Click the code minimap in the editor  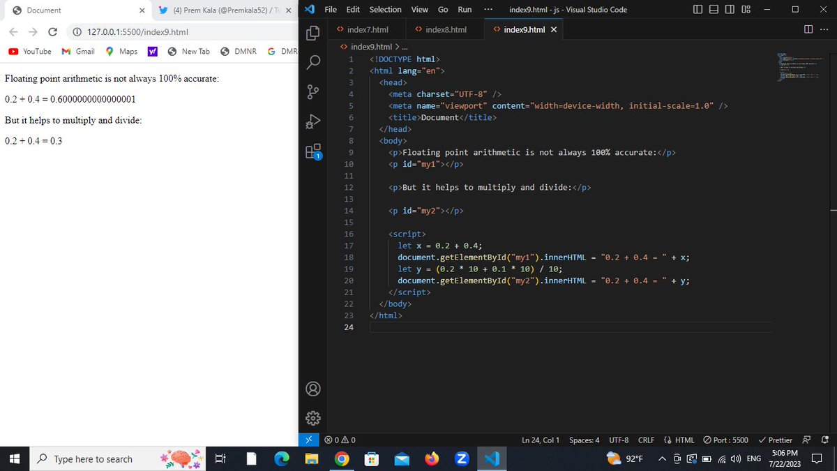(800, 67)
